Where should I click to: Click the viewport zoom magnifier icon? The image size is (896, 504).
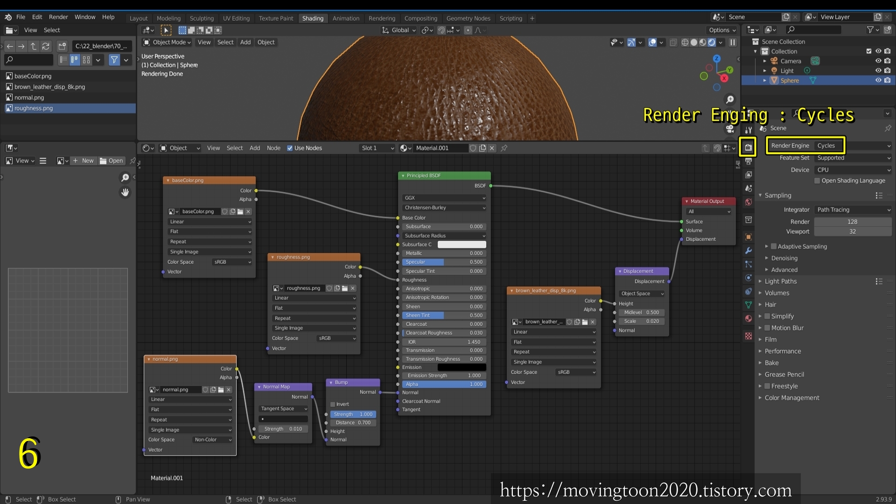pos(730,99)
